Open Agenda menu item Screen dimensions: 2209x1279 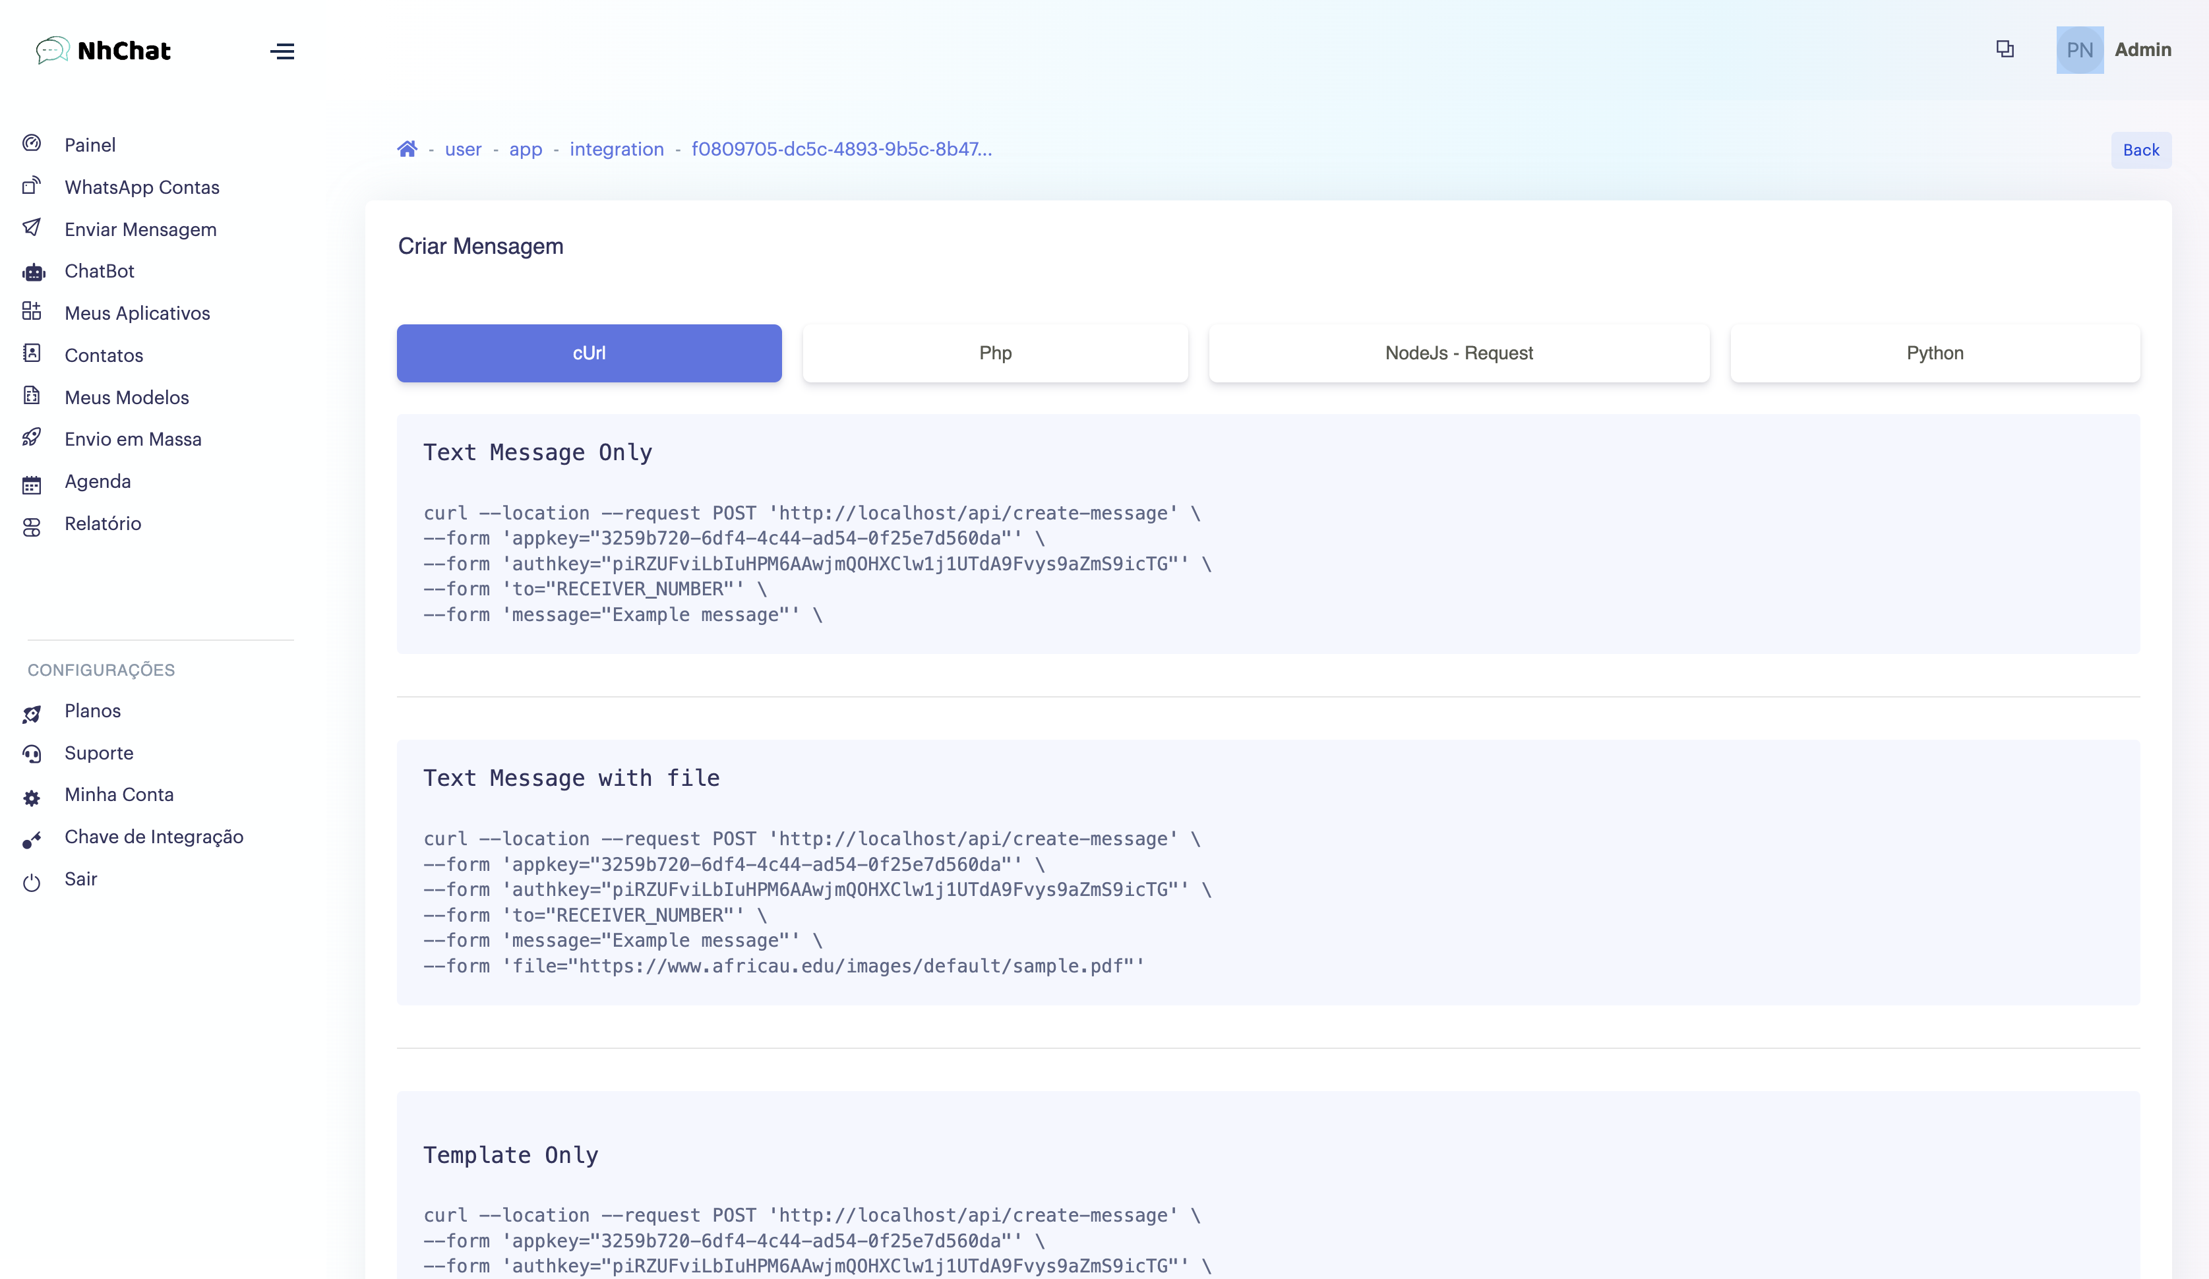click(x=98, y=481)
